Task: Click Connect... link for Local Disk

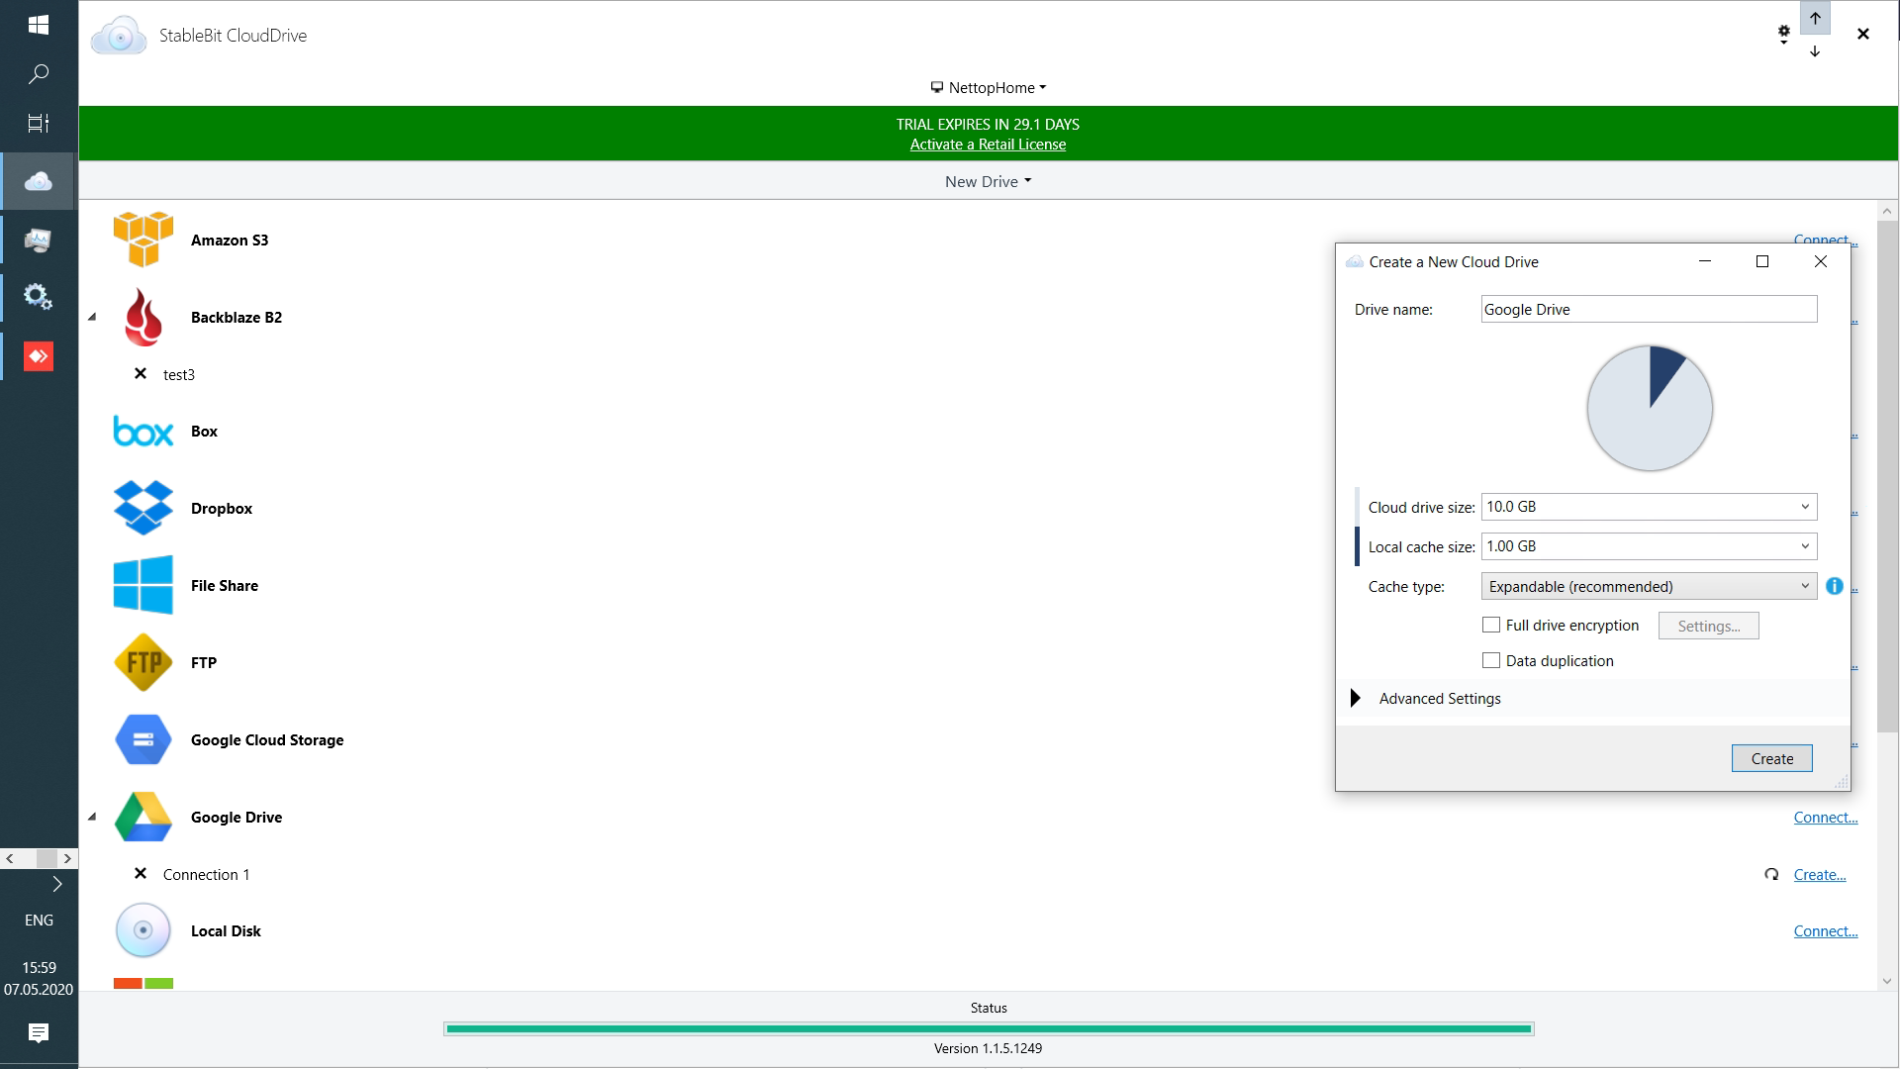Action: tap(1826, 930)
